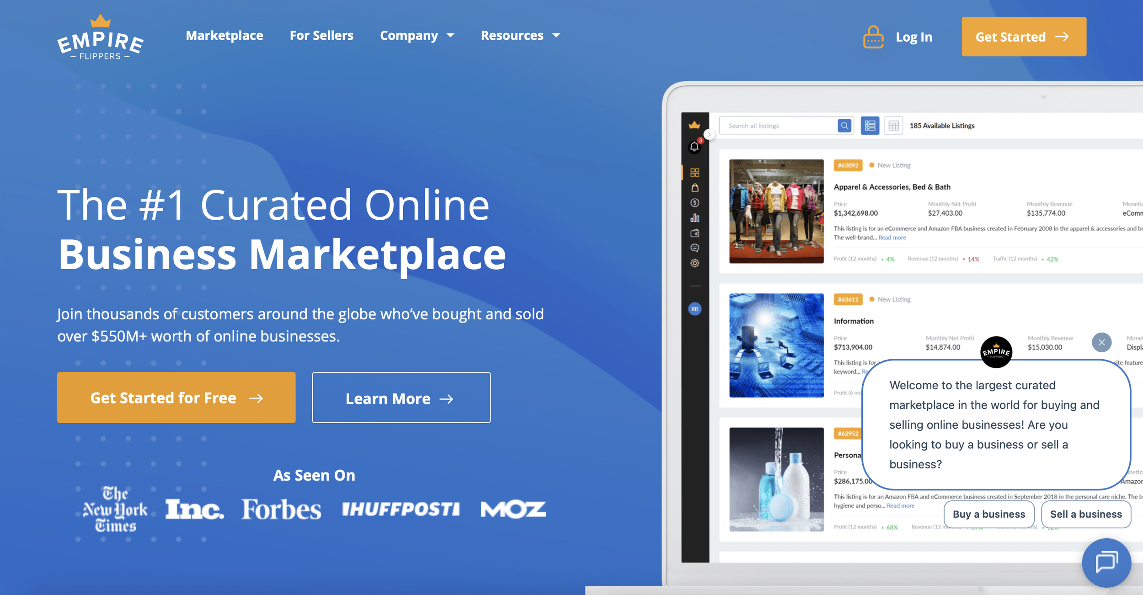
Task: Open the blue technology listing thumbnail
Action: click(776, 345)
